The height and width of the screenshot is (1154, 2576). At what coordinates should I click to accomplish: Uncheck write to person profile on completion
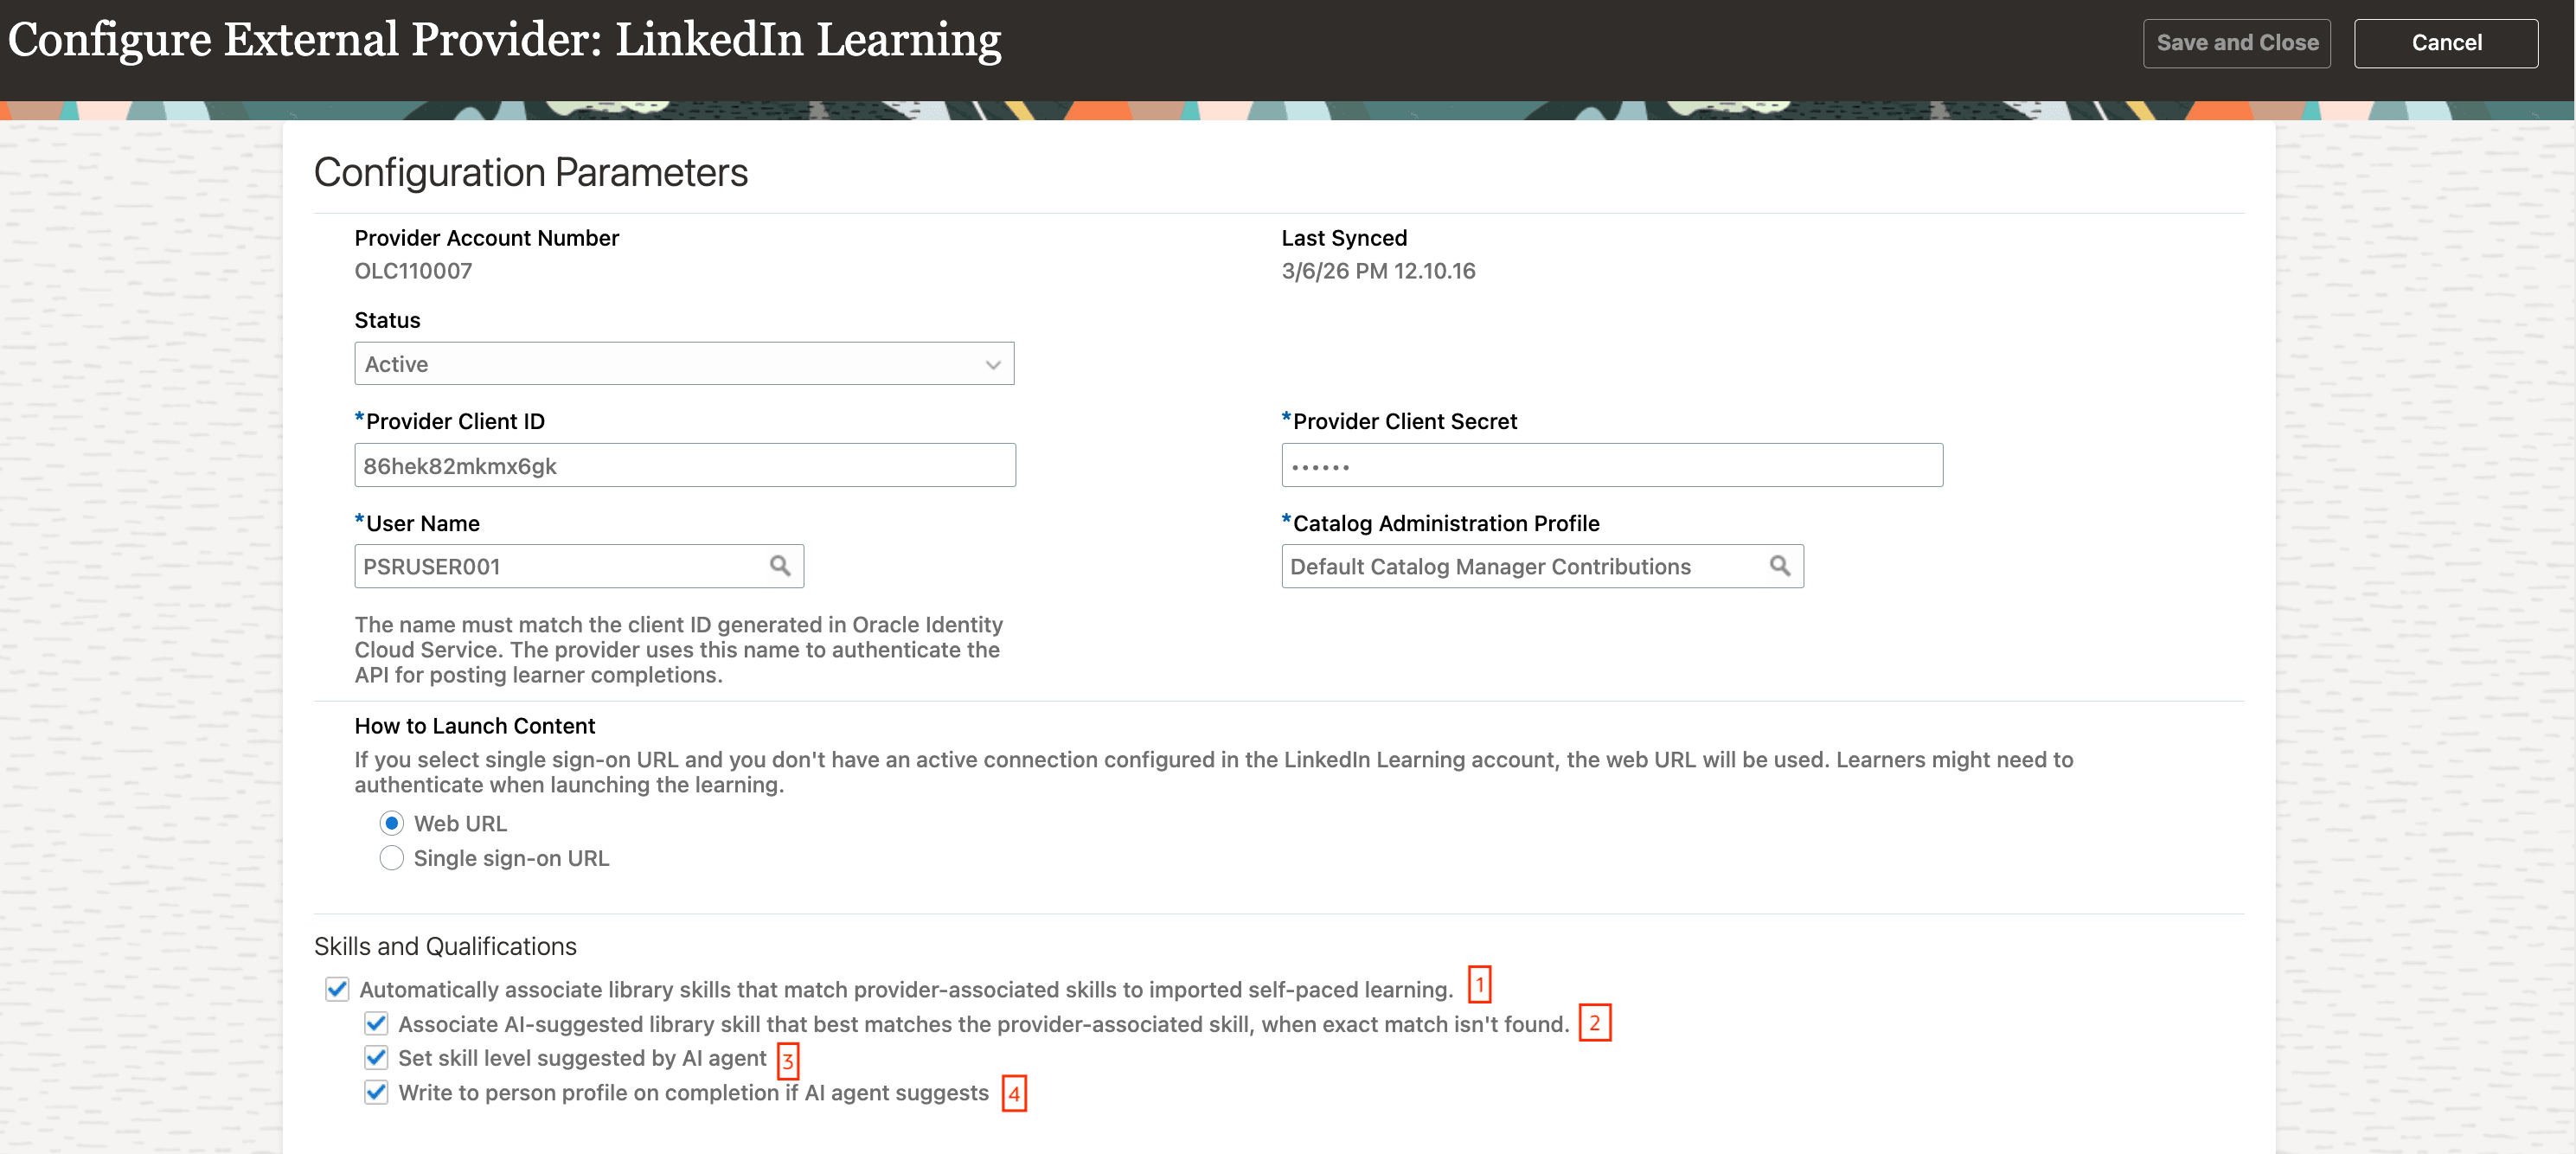pyautogui.click(x=376, y=1092)
